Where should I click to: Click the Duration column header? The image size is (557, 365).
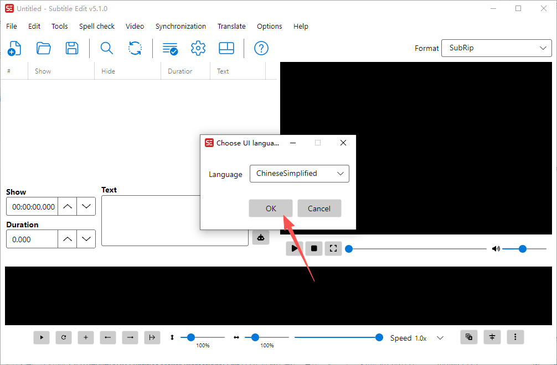[185, 71]
